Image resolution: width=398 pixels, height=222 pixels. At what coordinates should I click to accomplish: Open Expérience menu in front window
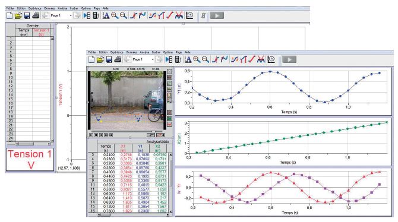click(117, 52)
